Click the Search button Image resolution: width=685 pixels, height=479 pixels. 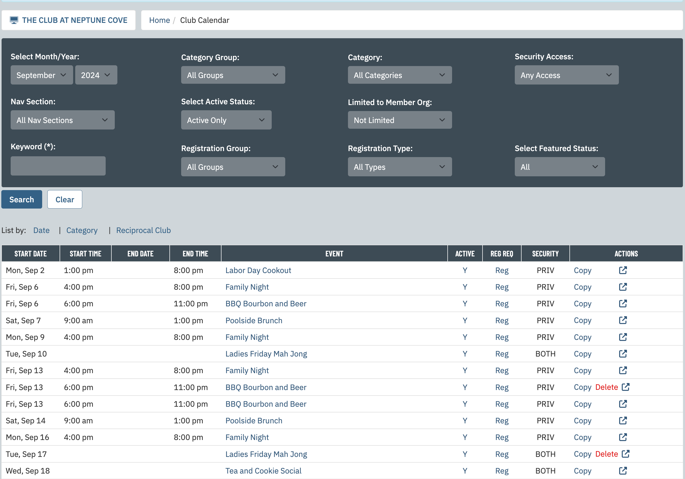coord(22,199)
